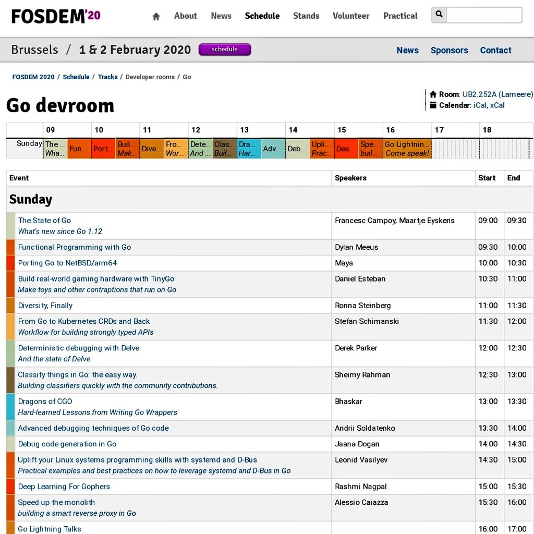534x534 pixels.
Task: Open 'Deterministic debugging with Delve' talk
Action: 79,348
